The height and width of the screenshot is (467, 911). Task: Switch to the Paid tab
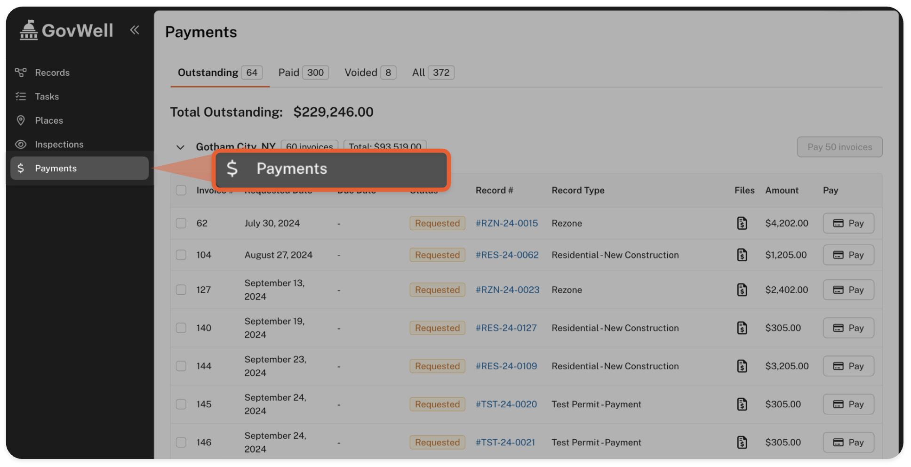tap(303, 72)
